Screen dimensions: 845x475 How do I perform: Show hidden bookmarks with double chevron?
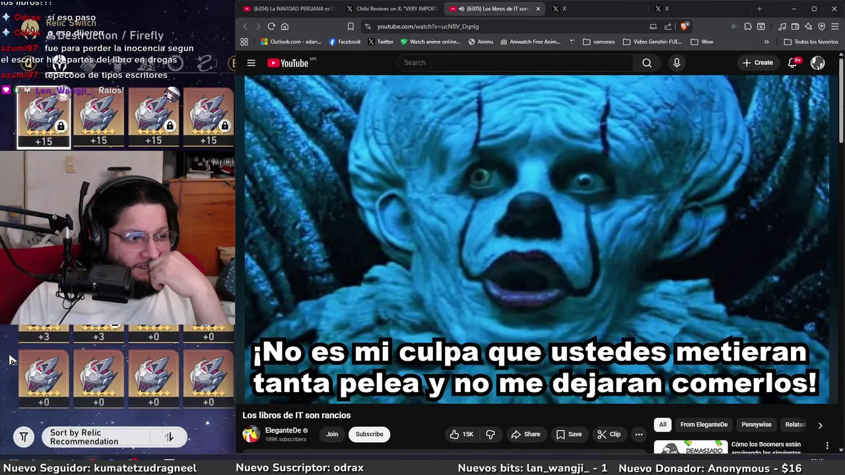coord(766,42)
